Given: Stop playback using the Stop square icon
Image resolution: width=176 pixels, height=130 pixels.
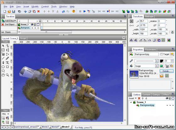Looking at the screenshot, I should click(x=80, y=11).
